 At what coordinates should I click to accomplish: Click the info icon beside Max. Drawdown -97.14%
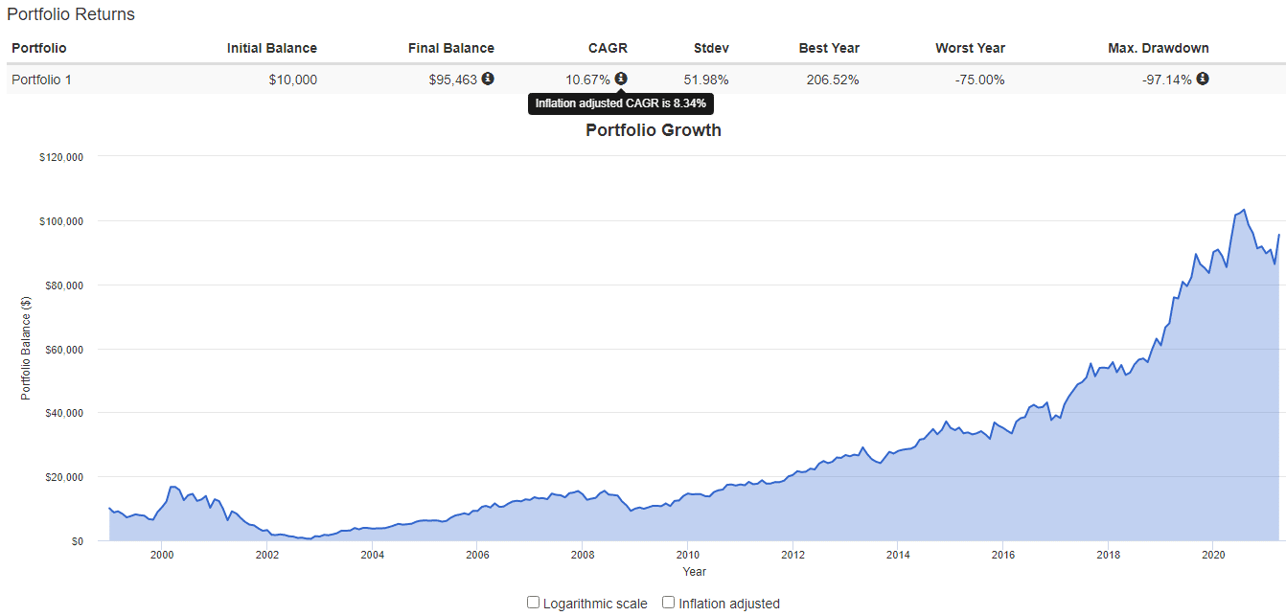click(1203, 79)
